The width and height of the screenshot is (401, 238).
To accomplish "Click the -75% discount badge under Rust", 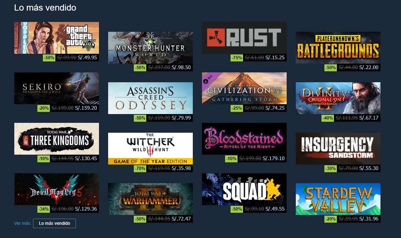I will click(236, 58).
